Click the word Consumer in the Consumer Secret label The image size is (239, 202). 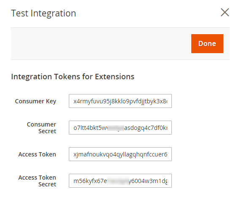tap(41, 124)
